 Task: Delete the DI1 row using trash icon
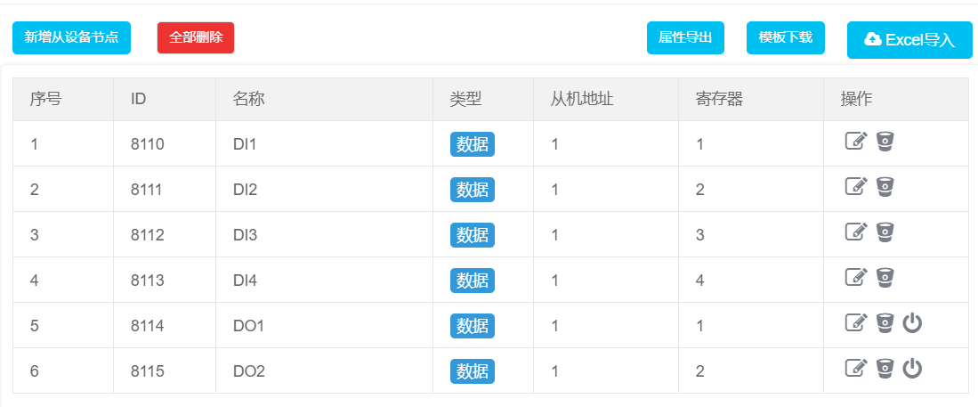tap(885, 141)
